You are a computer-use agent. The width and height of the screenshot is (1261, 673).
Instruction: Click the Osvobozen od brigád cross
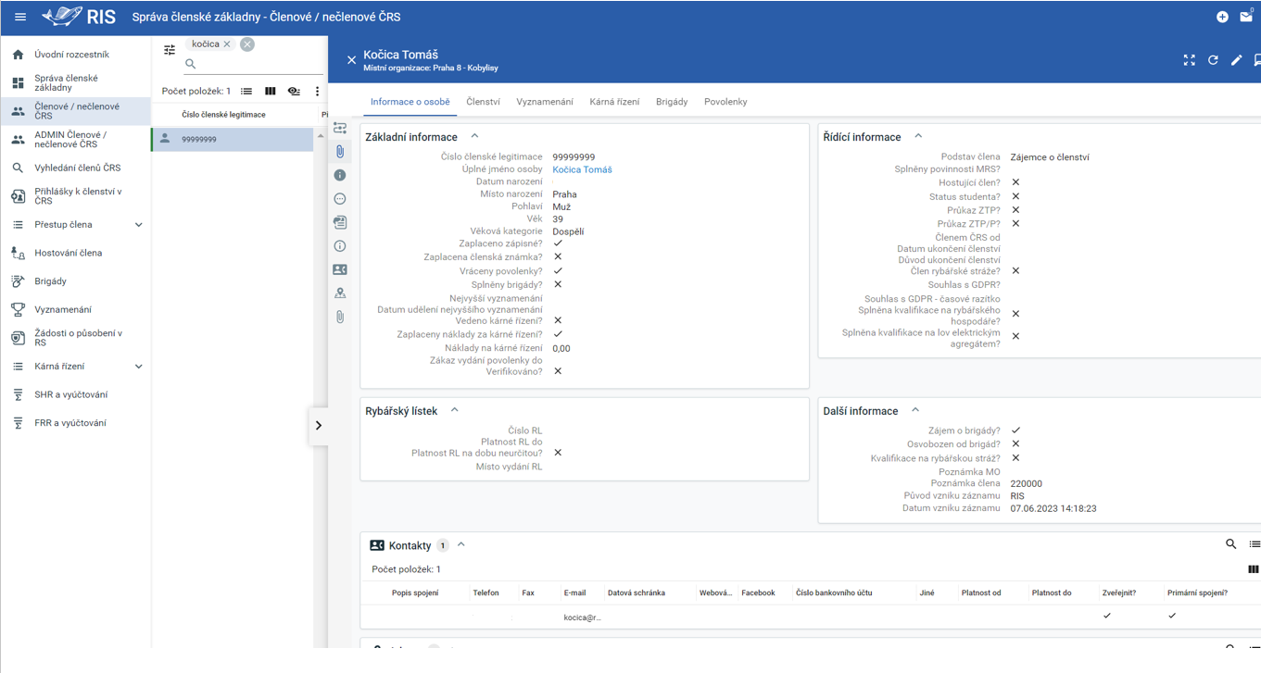coord(1015,443)
